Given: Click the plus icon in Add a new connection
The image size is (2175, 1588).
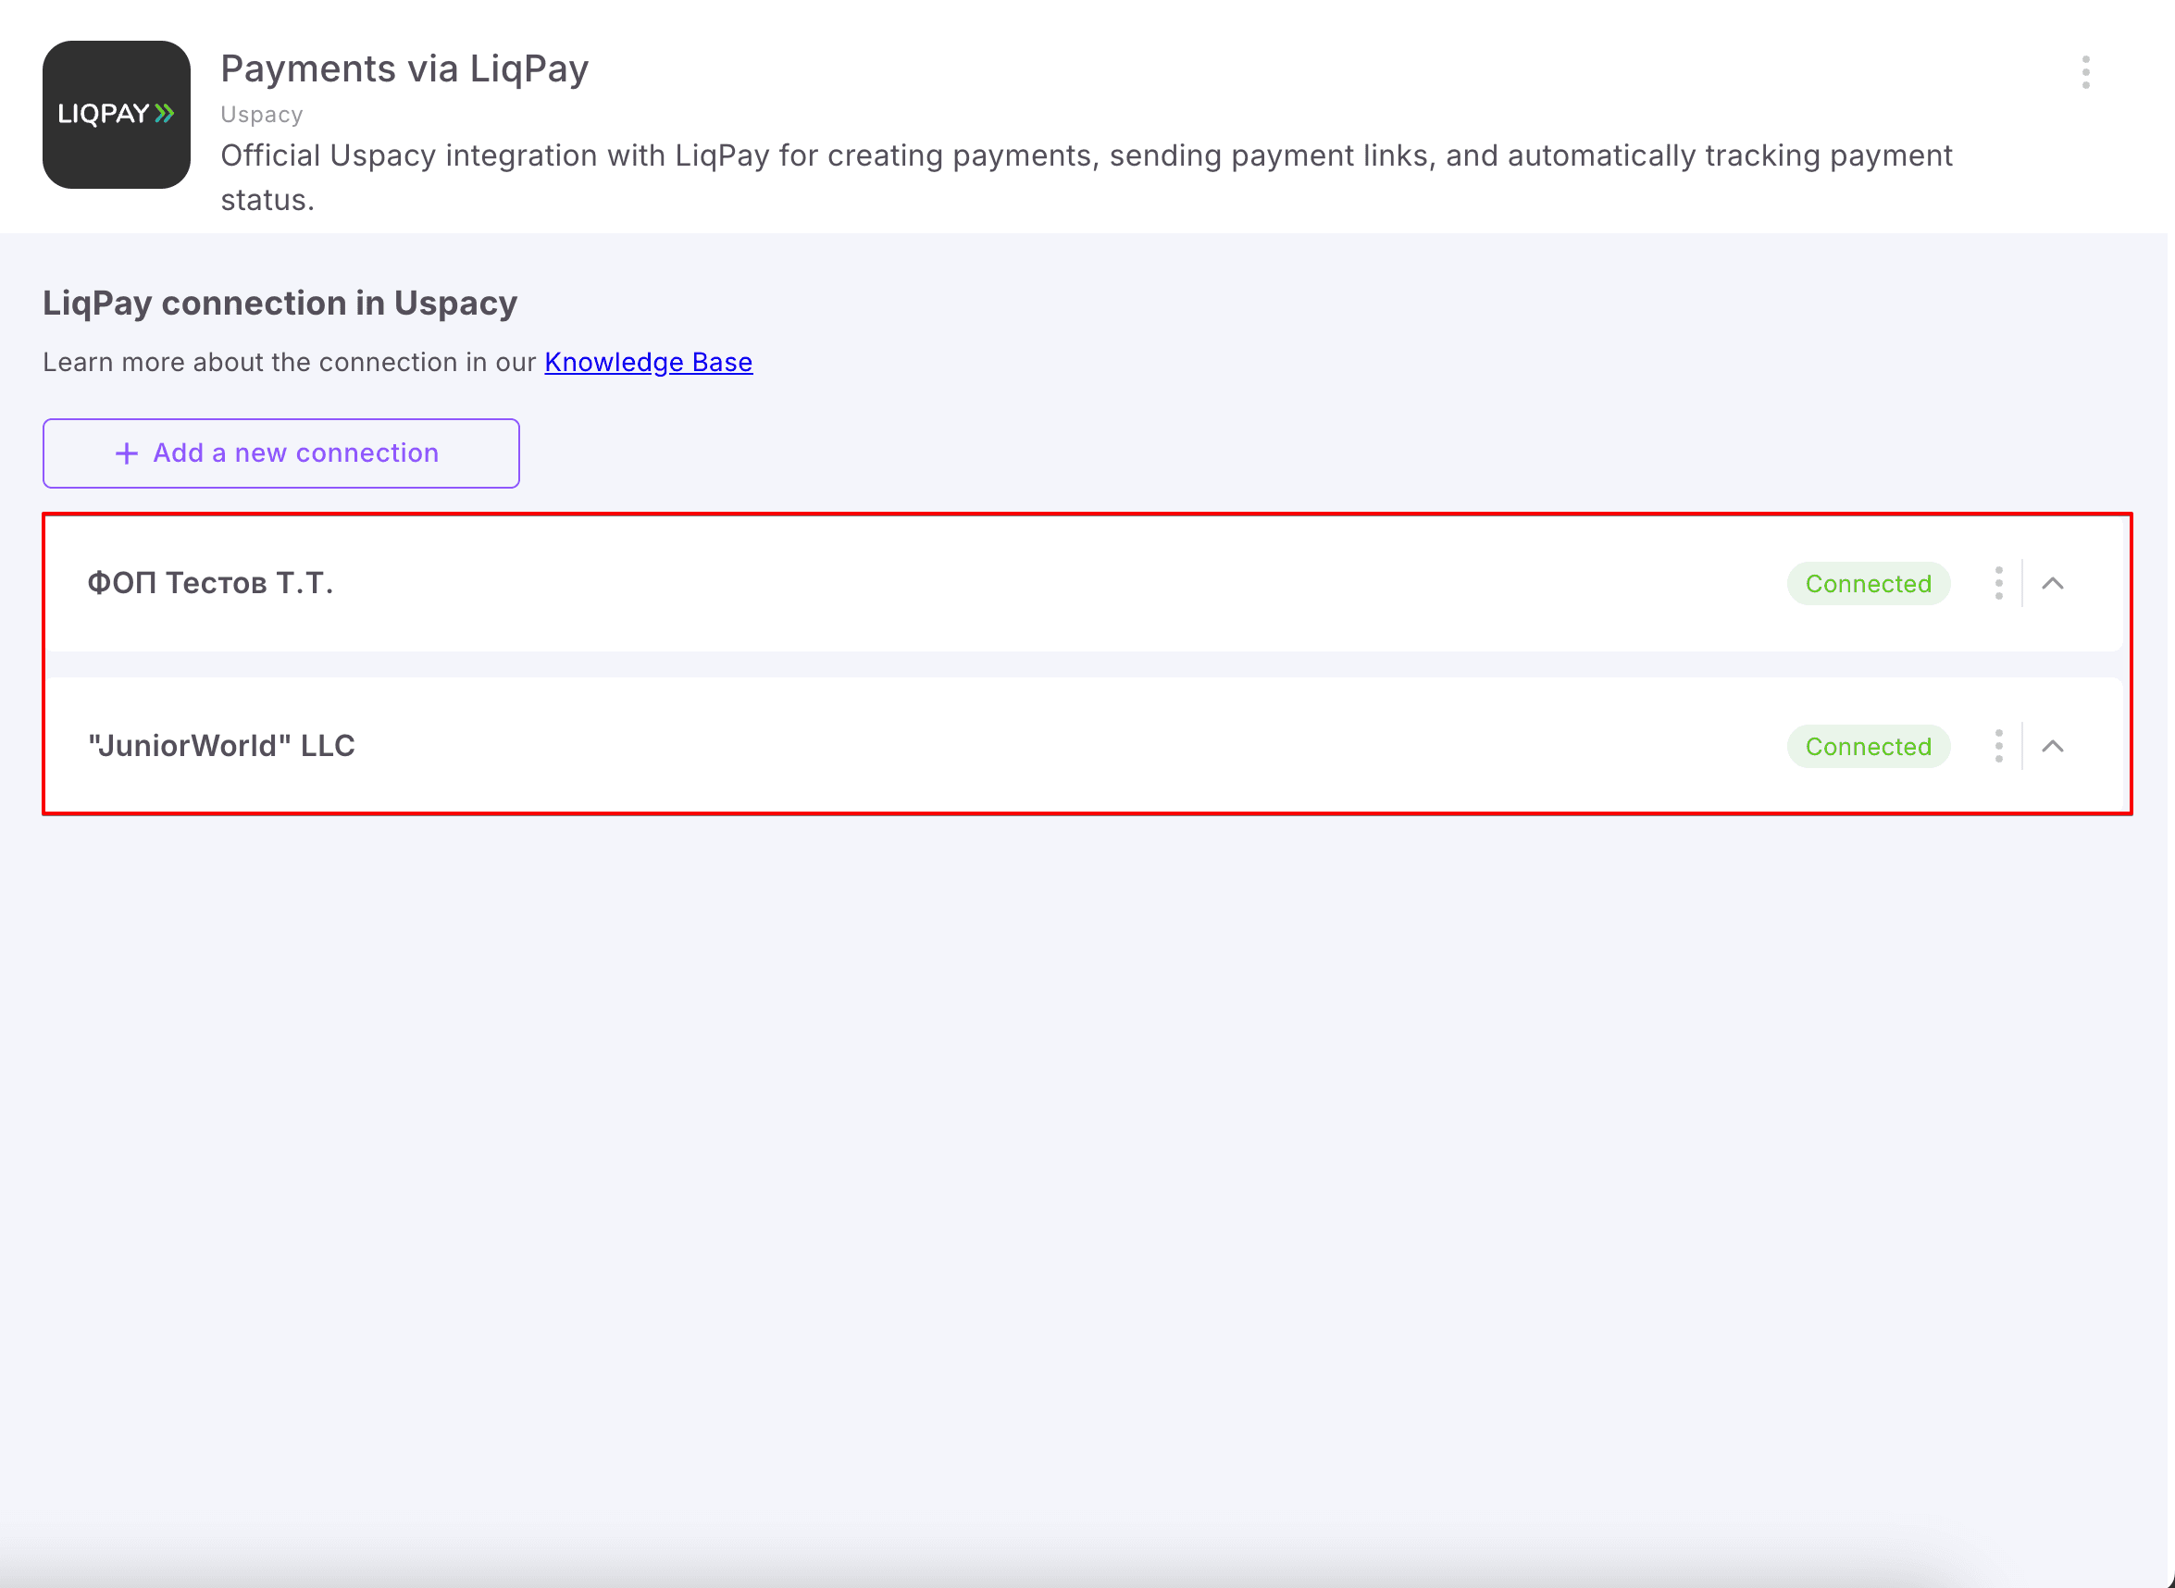Looking at the screenshot, I should (127, 453).
